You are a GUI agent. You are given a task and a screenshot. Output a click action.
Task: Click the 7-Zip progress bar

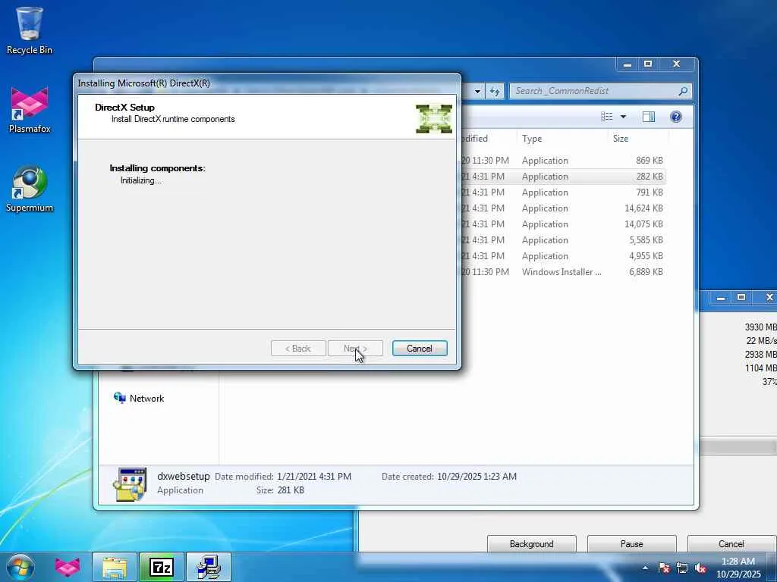pyautogui.click(x=738, y=447)
